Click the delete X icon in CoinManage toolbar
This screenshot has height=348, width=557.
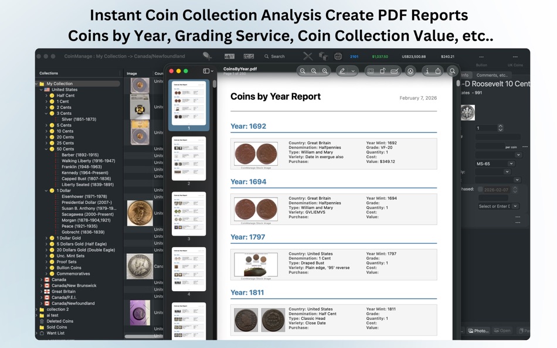coord(308,56)
